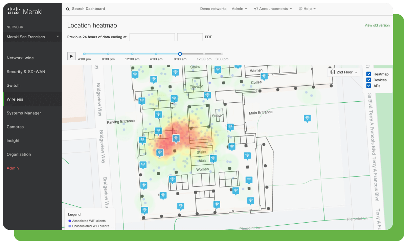This screenshot has height=245, width=406.
Task: Open the Meraki San Francisco network selector
Action: click(x=32, y=37)
